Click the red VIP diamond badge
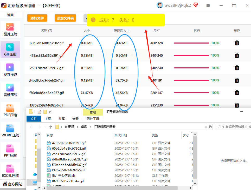The width and height of the screenshot is (251, 190). [x=196, y=5]
